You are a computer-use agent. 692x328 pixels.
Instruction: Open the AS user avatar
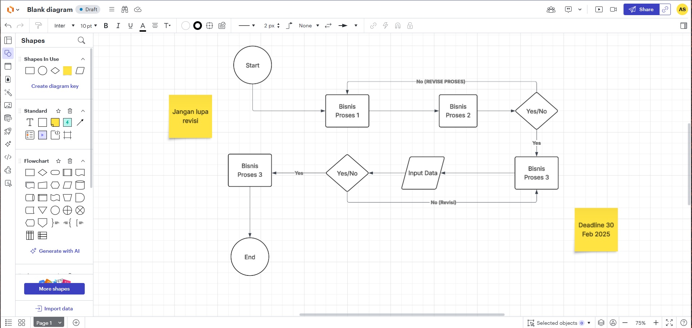(682, 9)
